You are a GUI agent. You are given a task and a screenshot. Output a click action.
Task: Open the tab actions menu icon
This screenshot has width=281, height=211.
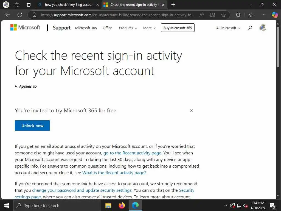pyautogui.click(x=29, y=5)
